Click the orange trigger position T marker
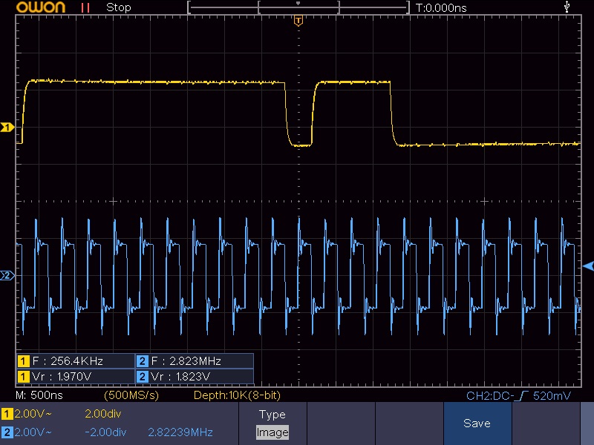This screenshot has height=445, width=594. (298, 21)
